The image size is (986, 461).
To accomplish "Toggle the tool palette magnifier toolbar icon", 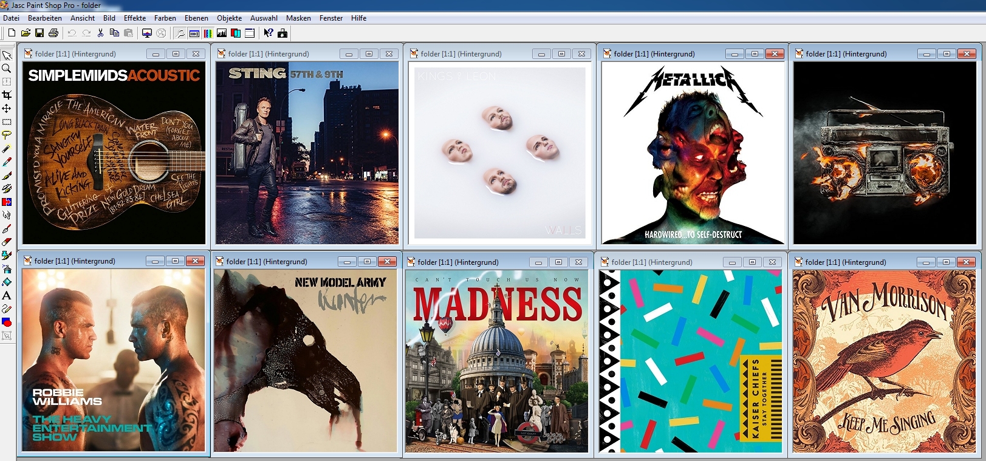I will pyautogui.click(x=180, y=33).
